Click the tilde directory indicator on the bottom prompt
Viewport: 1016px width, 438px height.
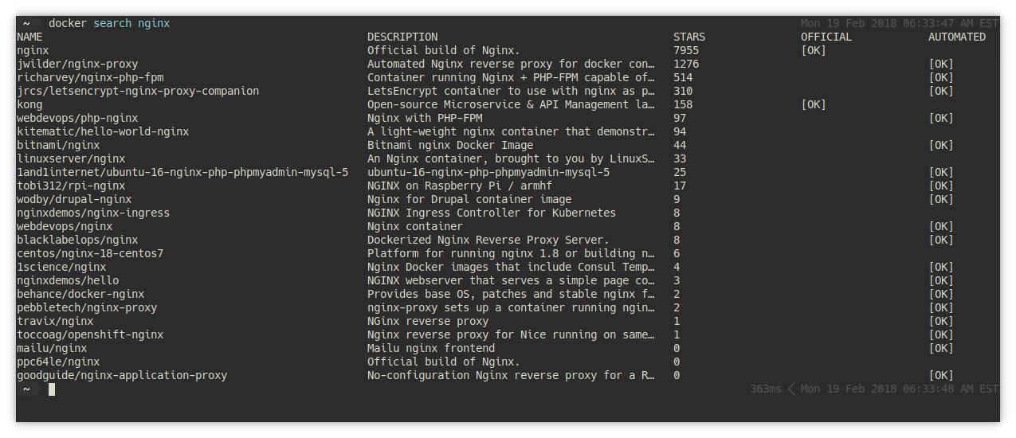click(x=26, y=389)
